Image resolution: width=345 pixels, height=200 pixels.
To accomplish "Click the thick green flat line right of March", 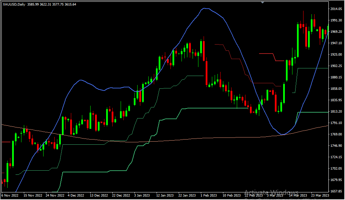I will (313, 112).
